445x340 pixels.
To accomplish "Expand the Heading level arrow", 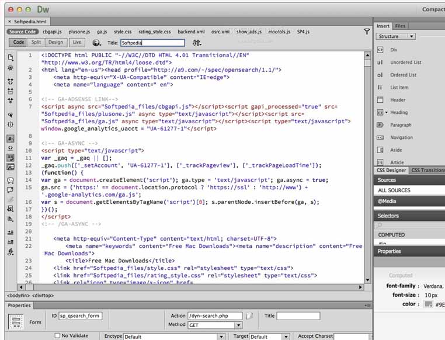I will pos(386,112).
